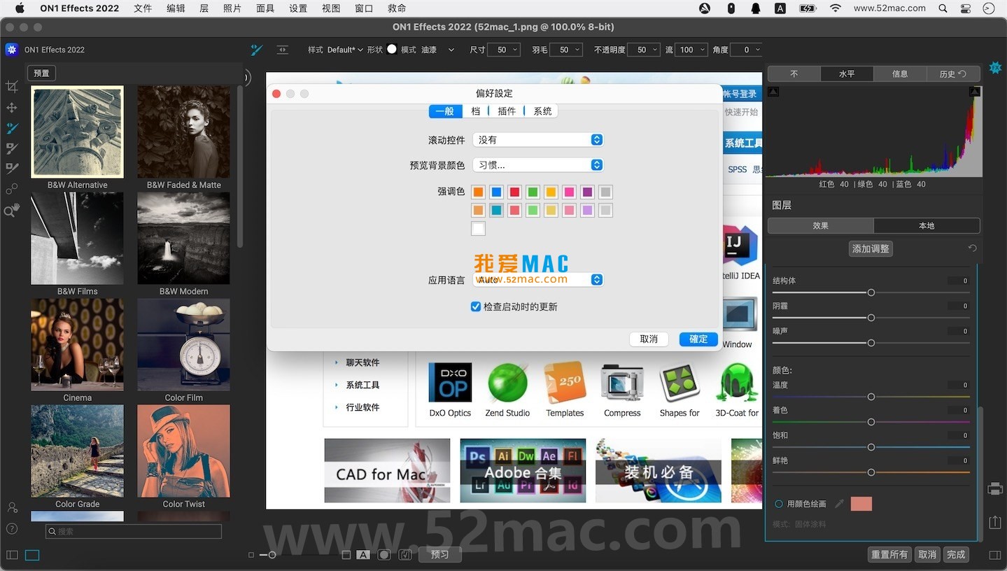Viewport: 1007px width, 571px height.
Task: Click the soft proofing A icon
Action: point(363,555)
